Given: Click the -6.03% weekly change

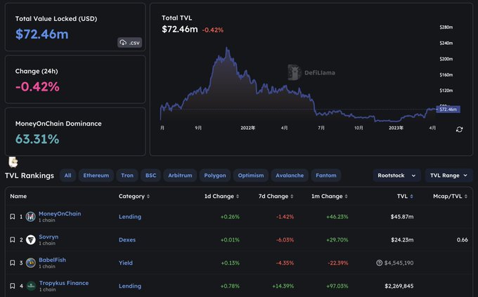Looking at the screenshot, I should 285,239.
